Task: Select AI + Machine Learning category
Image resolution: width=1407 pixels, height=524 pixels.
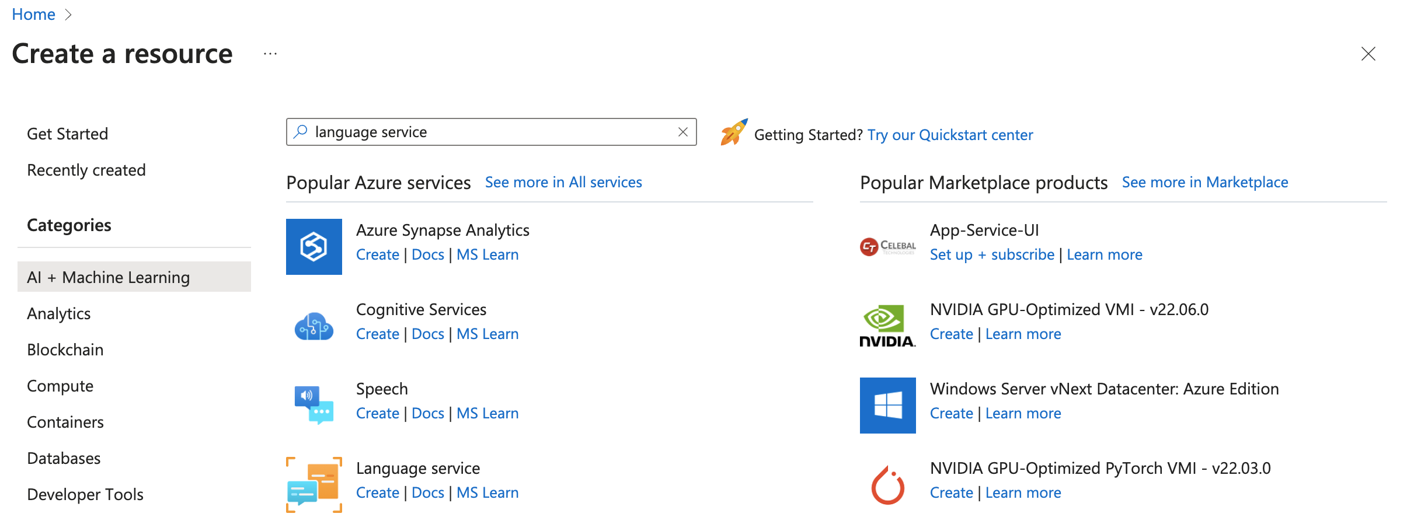Action: [x=134, y=277]
